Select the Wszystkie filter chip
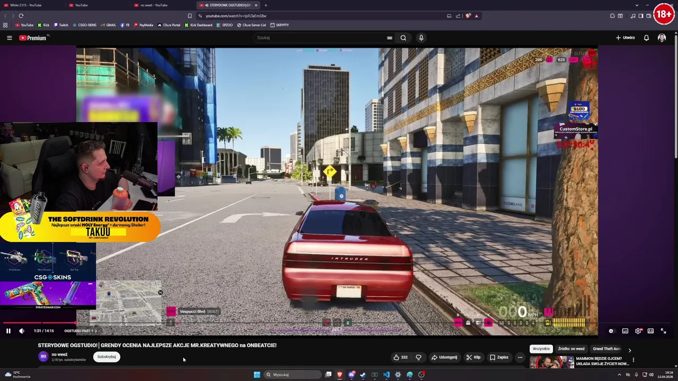Screen dimensions: 678x381 click(x=541, y=349)
